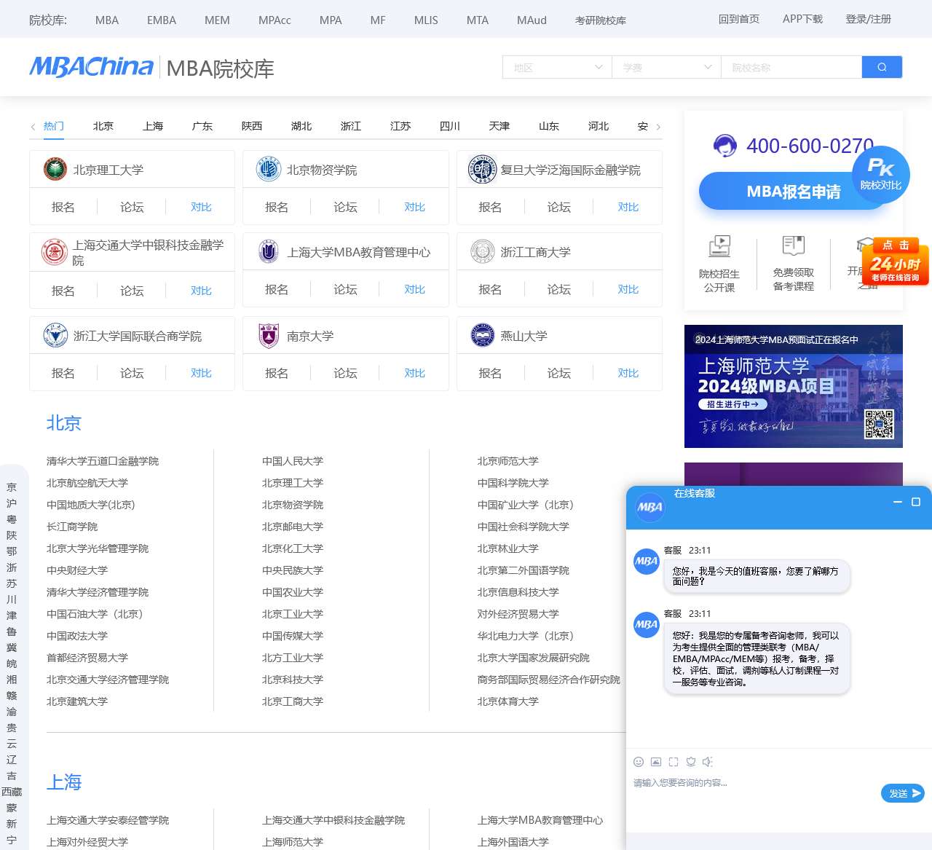Click the 院校名称 search input field

pyautogui.click(x=791, y=67)
